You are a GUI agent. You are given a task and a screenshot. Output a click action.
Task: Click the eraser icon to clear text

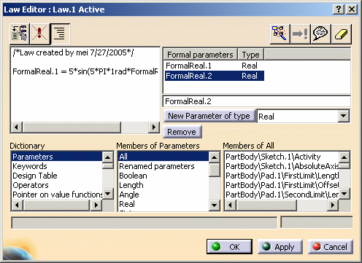[341, 34]
